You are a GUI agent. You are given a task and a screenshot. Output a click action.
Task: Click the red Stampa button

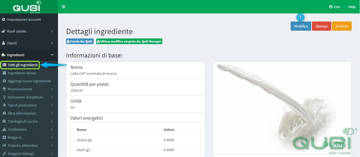coord(321,26)
